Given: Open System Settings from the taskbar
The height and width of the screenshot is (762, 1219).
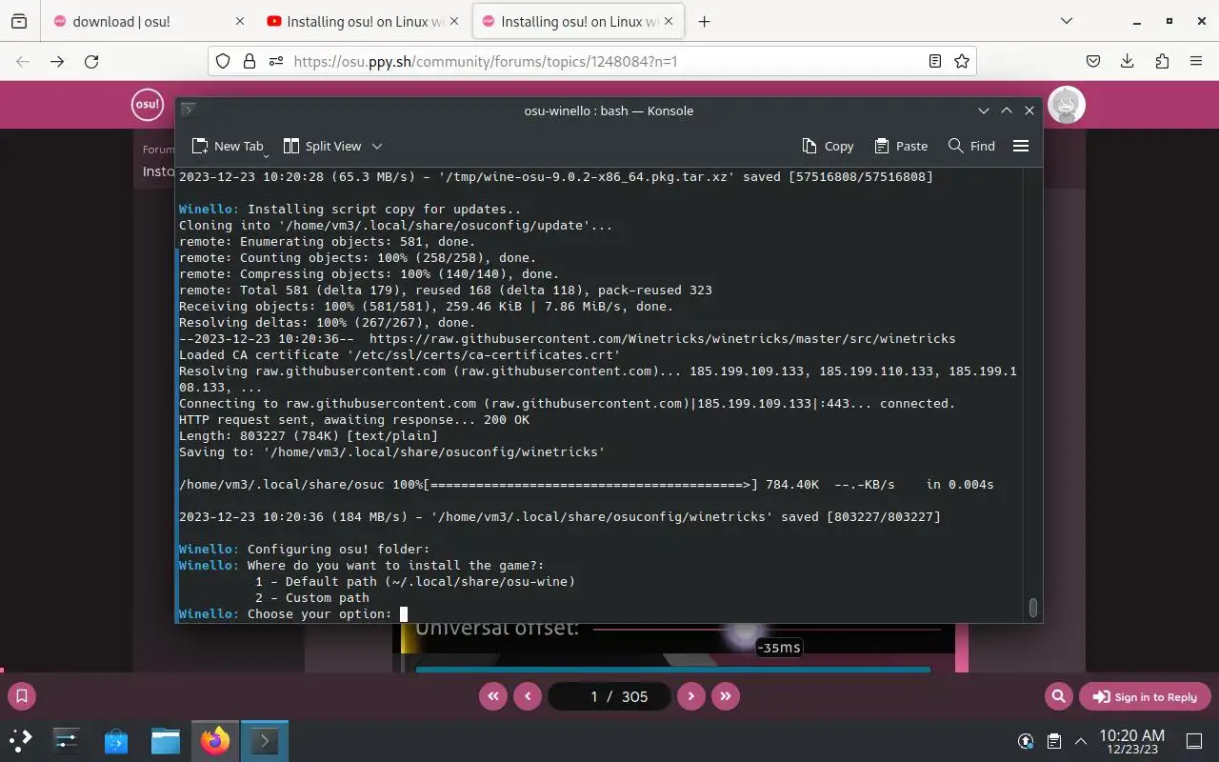Looking at the screenshot, I should coord(67,740).
